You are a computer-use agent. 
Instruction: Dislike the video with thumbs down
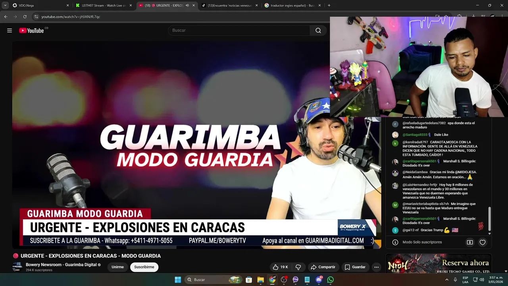click(298, 267)
